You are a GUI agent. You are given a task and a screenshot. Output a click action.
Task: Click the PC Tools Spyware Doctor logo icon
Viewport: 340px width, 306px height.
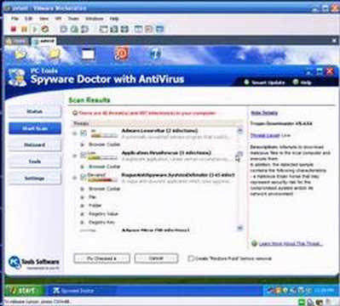[17, 77]
